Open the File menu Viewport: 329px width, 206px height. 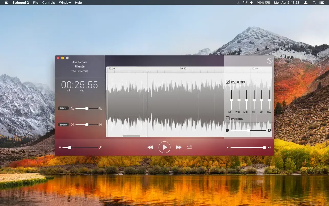pyautogui.click(x=36, y=3)
